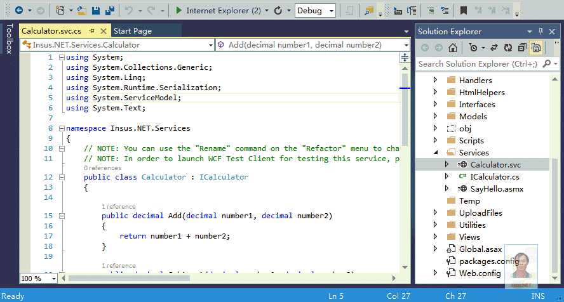Save the current file with Save icon
This screenshot has height=302, width=564.
(x=96, y=11)
